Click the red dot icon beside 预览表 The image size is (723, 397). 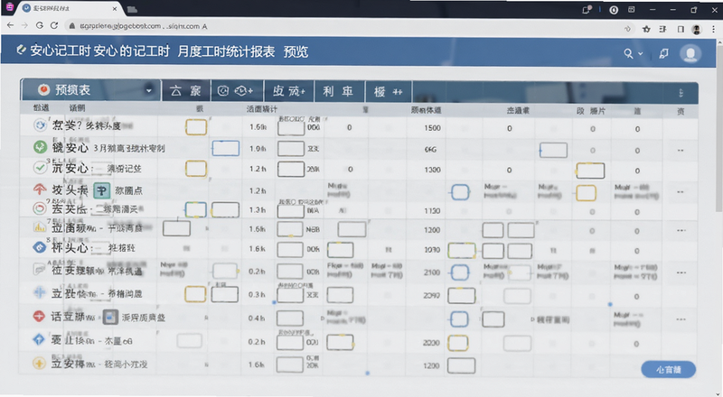pyautogui.click(x=43, y=90)
